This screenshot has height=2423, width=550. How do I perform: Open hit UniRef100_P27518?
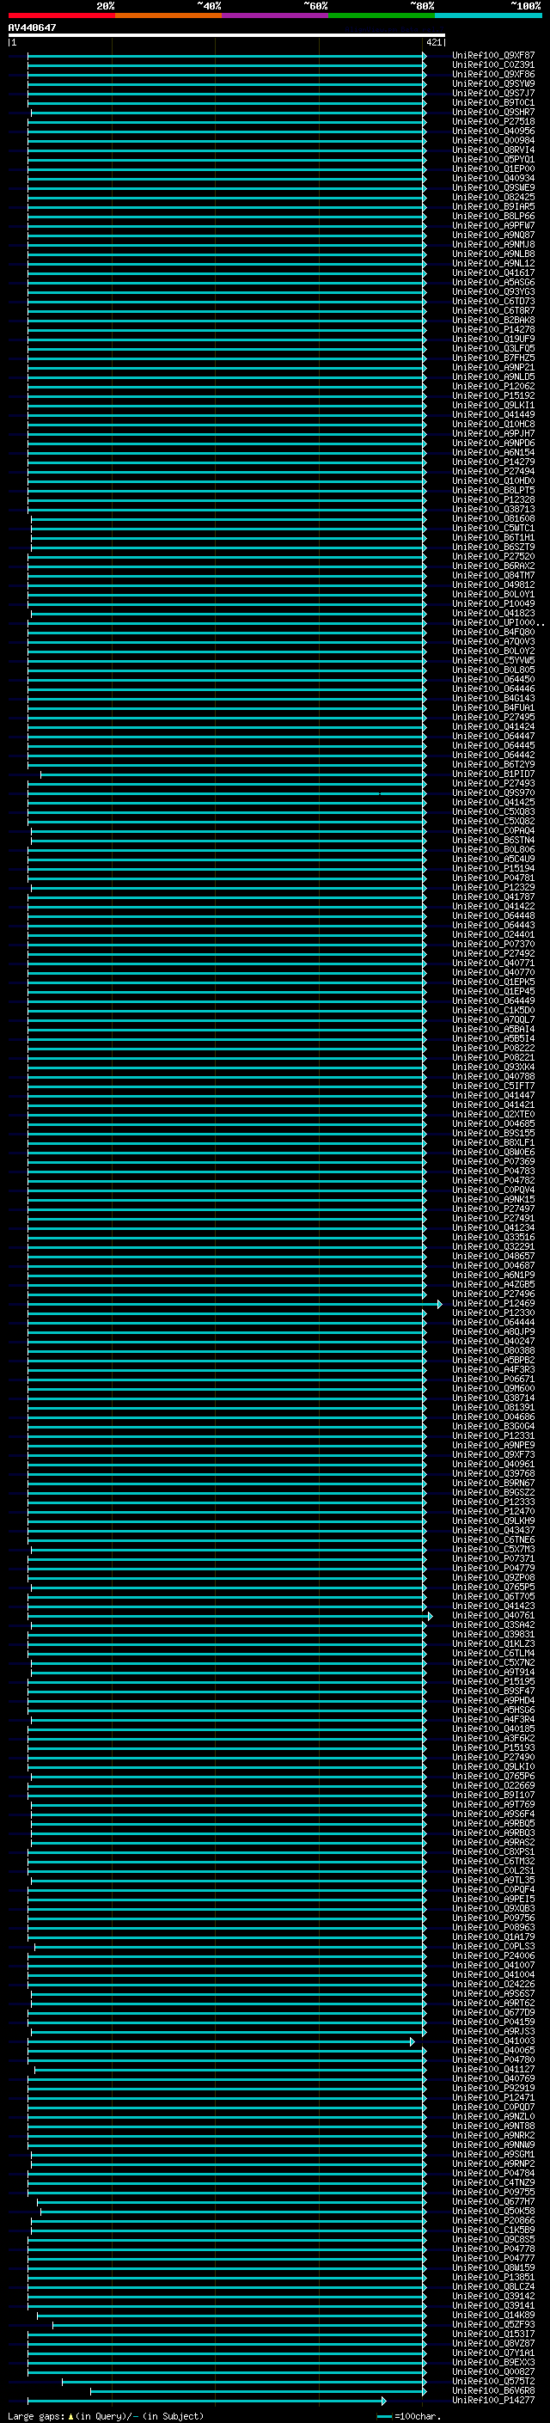492,121
